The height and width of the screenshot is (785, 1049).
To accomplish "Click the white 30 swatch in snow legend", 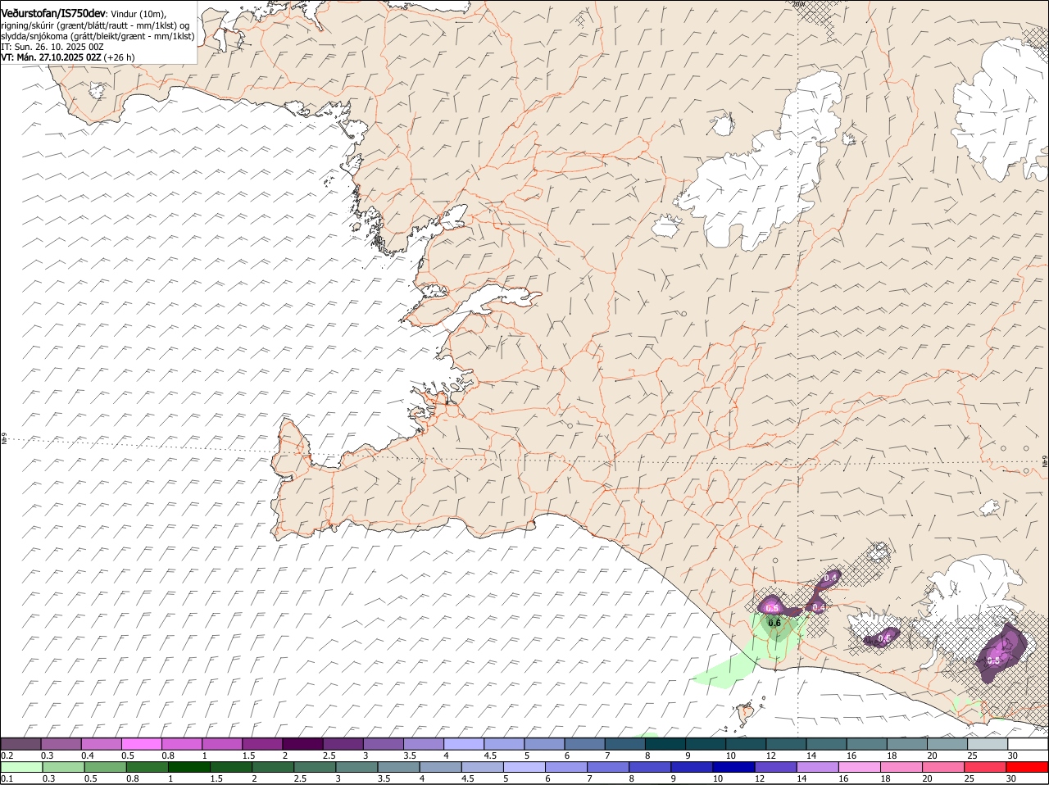I will (x=1028, y=744).
